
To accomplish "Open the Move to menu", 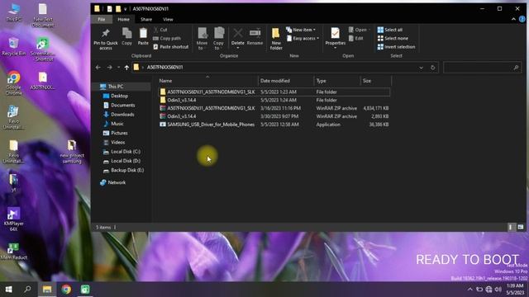I will (x=202, y=39).
